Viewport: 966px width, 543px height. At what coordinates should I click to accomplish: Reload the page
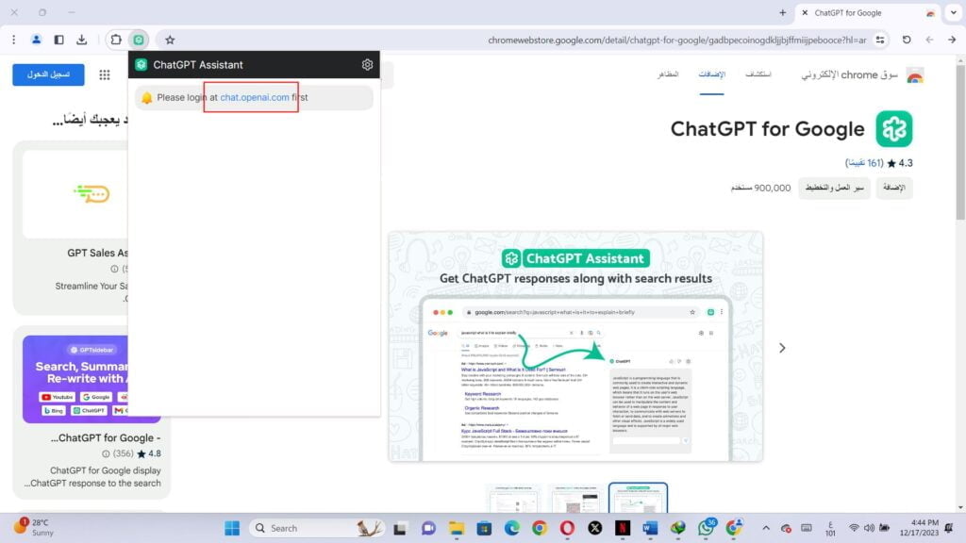pos(907,40)
